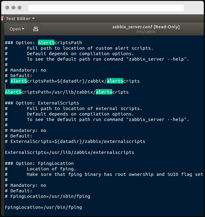205x217 pixels.
Task: Click the zabbix_server.conf [Read-Only] title
Action: click(146, 27)
